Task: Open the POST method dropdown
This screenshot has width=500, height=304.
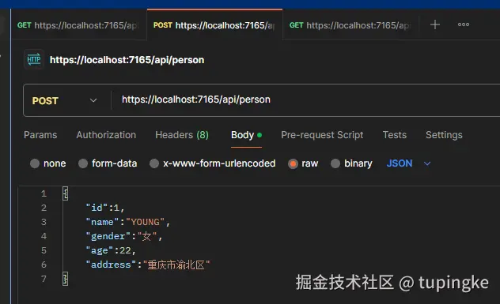Action: click(x=64, y=100)
